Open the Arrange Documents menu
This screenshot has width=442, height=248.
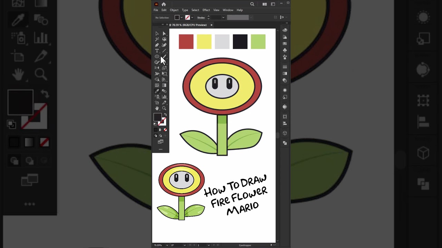pos(265,4)
